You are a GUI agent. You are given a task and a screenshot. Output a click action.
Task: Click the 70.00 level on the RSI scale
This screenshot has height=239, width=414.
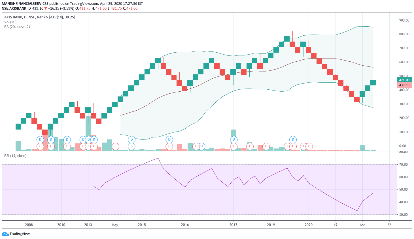tap(404, 165)
